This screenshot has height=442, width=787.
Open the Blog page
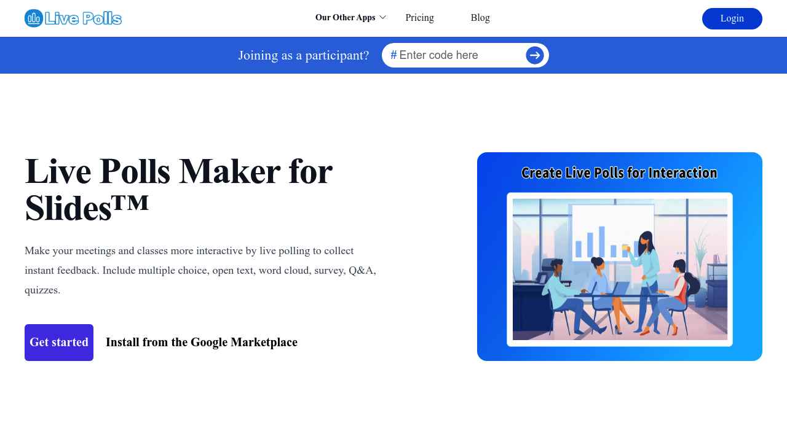pyautogui.click(x=480, y=18)
